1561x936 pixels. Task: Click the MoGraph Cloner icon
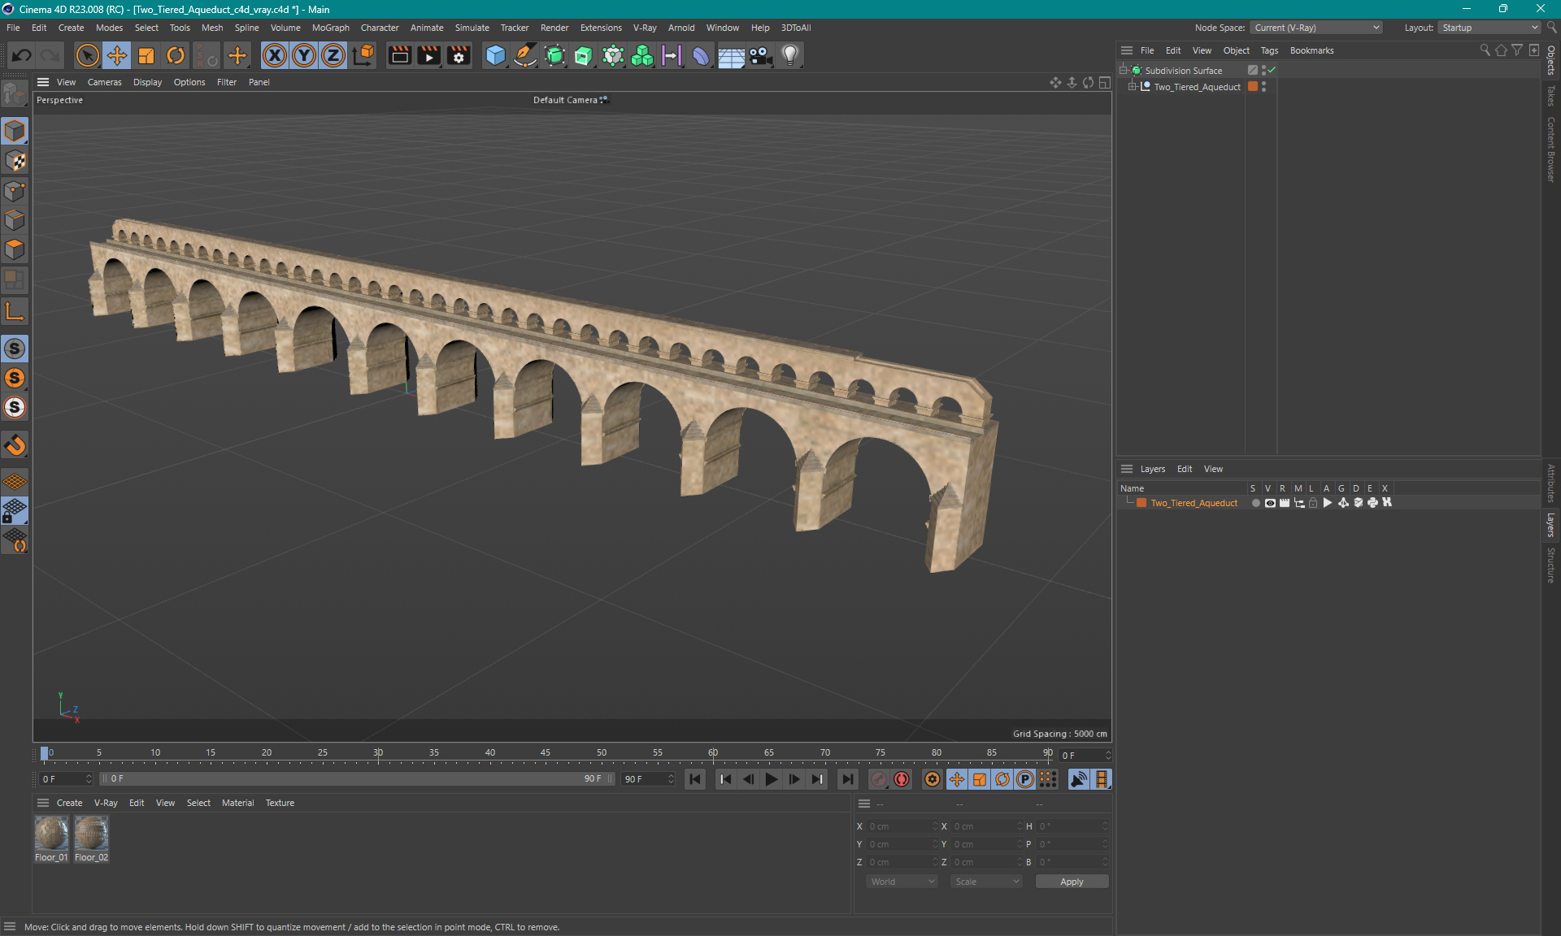coord(642,55)
